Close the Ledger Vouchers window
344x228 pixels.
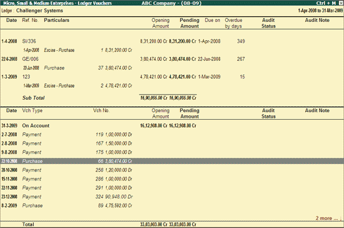[341, 3]
